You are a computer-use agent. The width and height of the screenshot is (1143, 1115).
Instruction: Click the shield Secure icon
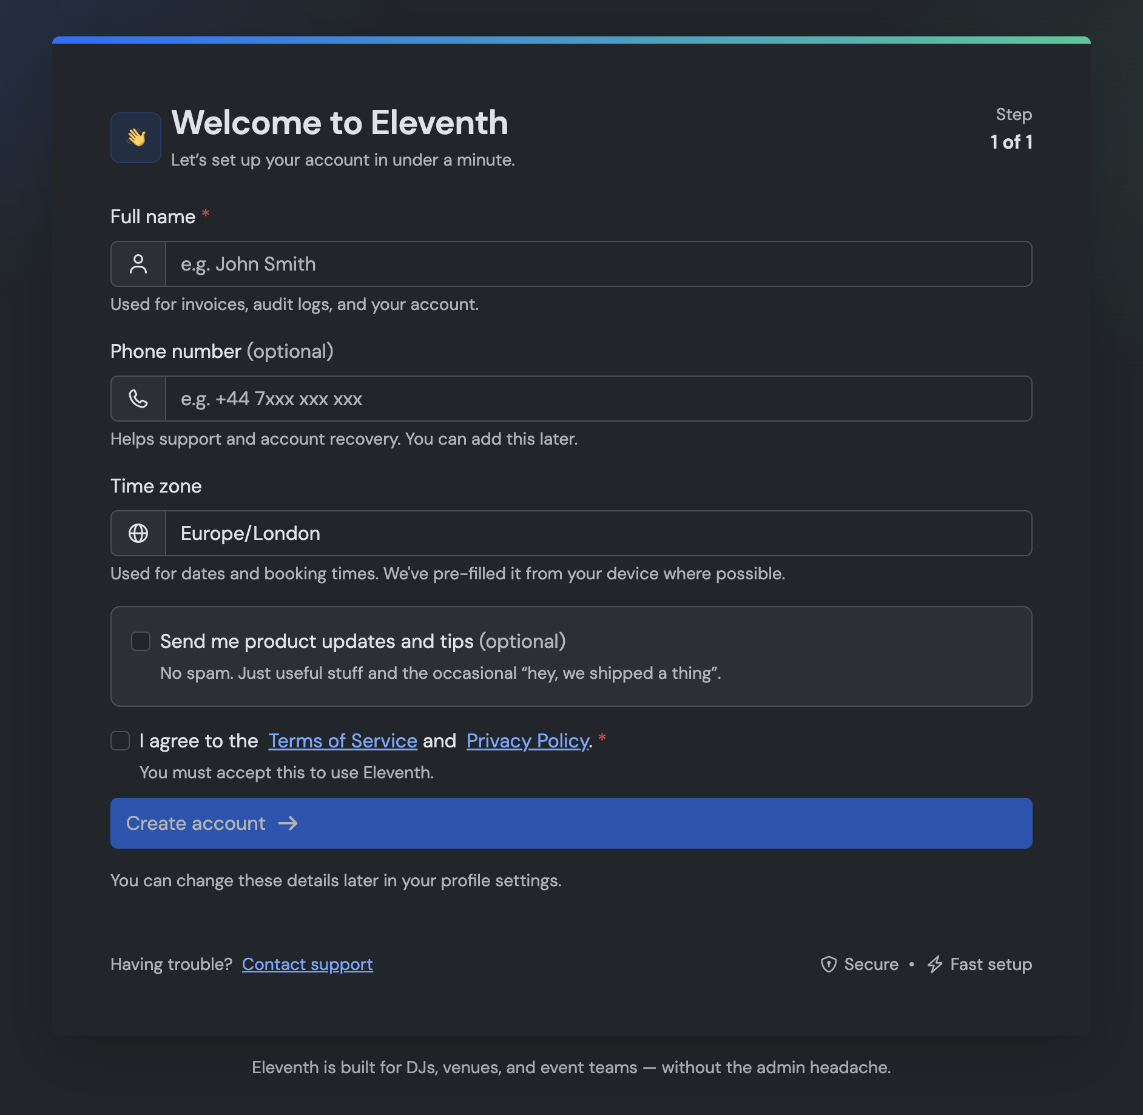829,964
